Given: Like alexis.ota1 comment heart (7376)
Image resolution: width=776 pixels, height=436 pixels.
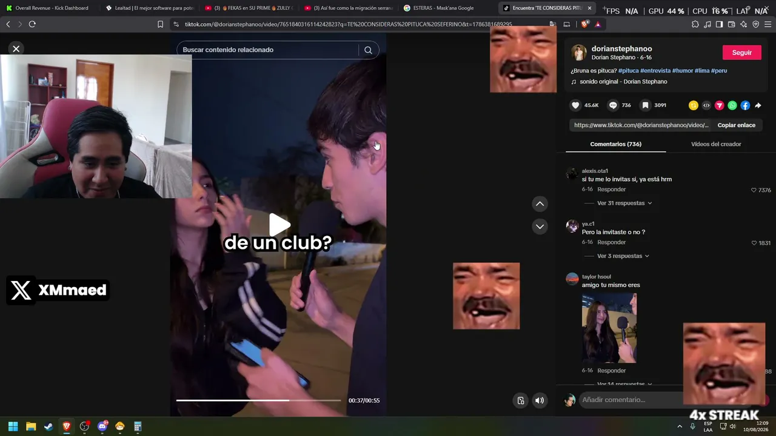Looking at the screenshot, I should click(754, 190).
